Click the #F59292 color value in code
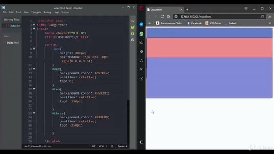This screenshot has height=154, width=274. pyautogui.click(x=101, y=93)
